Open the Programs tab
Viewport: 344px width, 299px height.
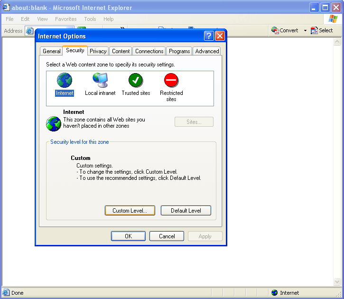pos(179,51)
